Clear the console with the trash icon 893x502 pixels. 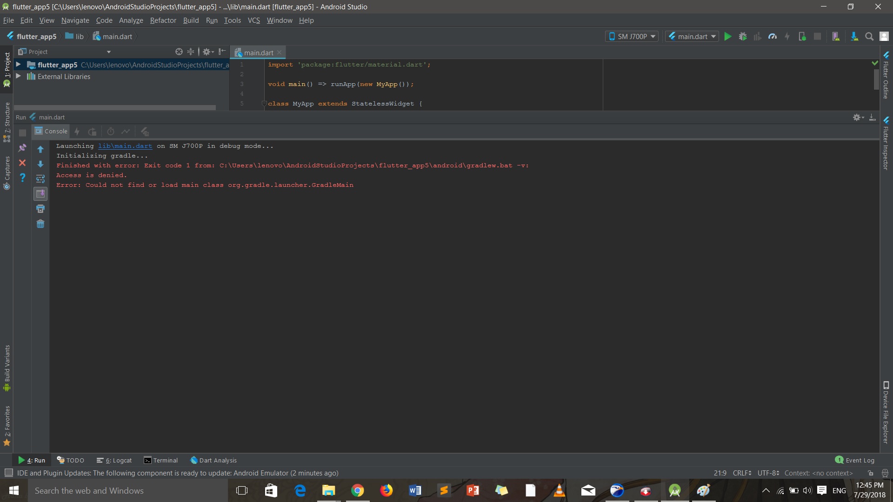(40, 224)
